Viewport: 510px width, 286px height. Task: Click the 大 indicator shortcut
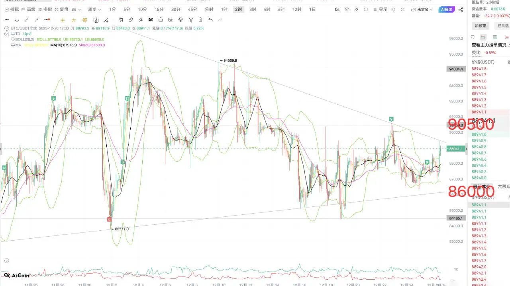tap(74, 20)
